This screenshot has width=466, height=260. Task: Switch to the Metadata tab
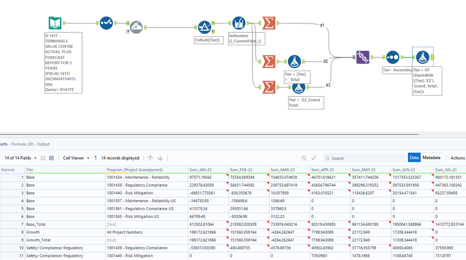pyautogui.click(x=431, y=158)
